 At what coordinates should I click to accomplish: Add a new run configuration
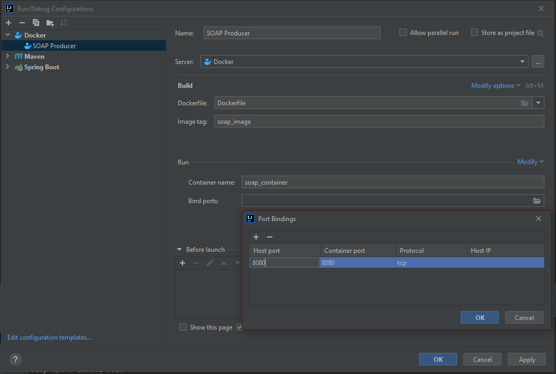tap(8, 23)
